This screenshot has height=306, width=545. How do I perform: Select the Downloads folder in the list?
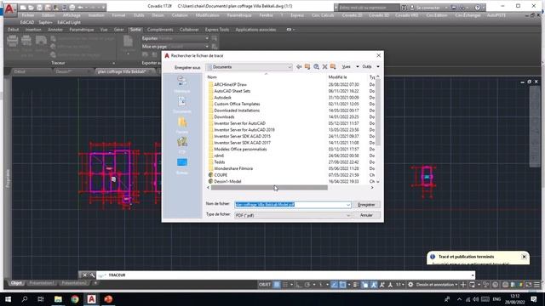(x=224, y=117)
